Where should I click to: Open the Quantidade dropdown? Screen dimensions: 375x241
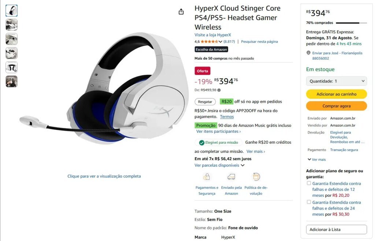[x=336, y=81]
